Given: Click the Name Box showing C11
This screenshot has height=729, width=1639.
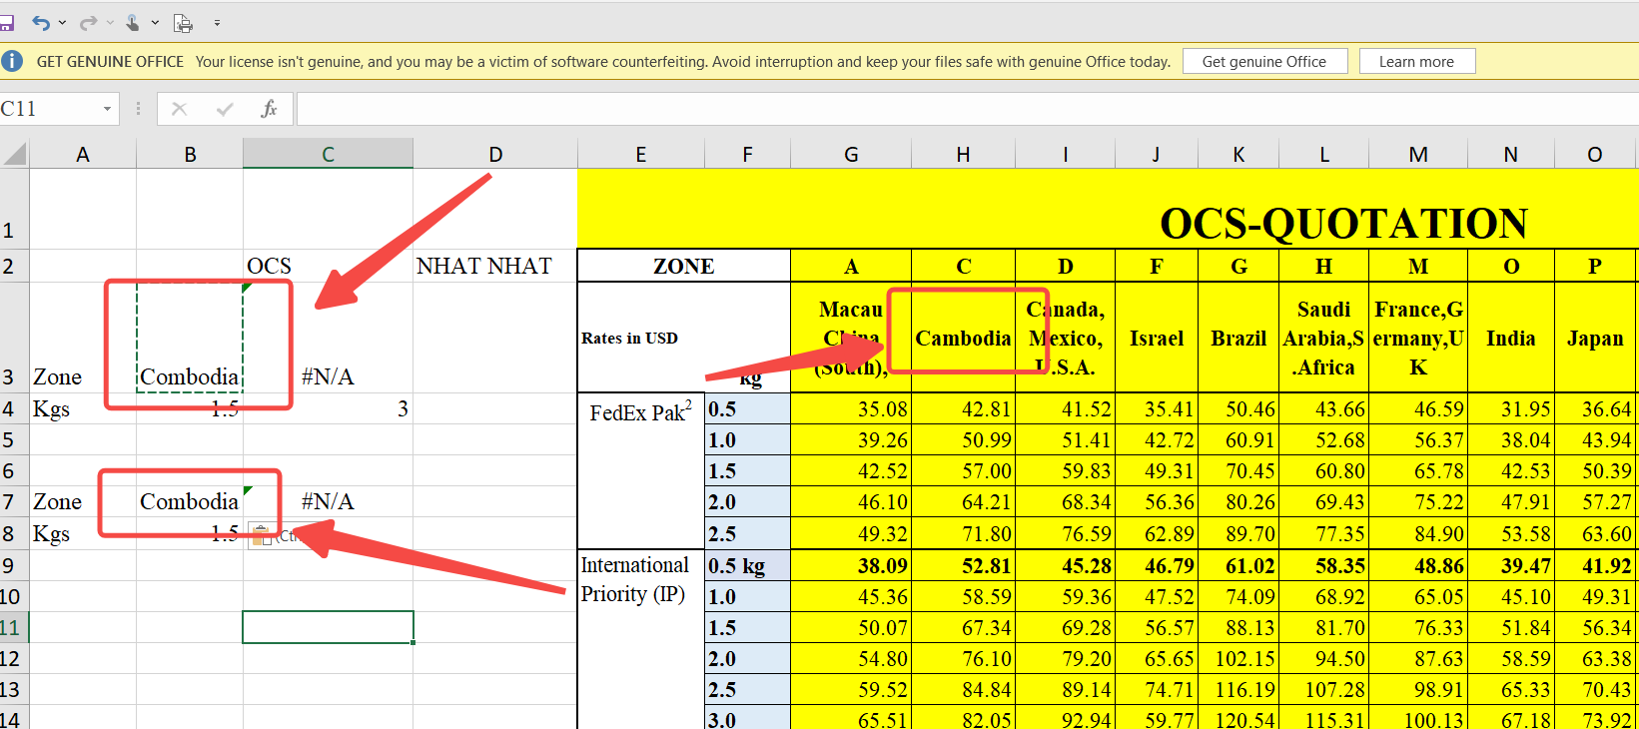Looking at the screenshot, I should point(50,109).
